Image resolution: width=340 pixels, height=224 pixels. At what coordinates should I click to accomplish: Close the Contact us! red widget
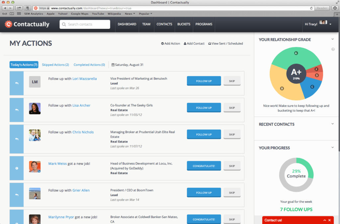(329, 220)
